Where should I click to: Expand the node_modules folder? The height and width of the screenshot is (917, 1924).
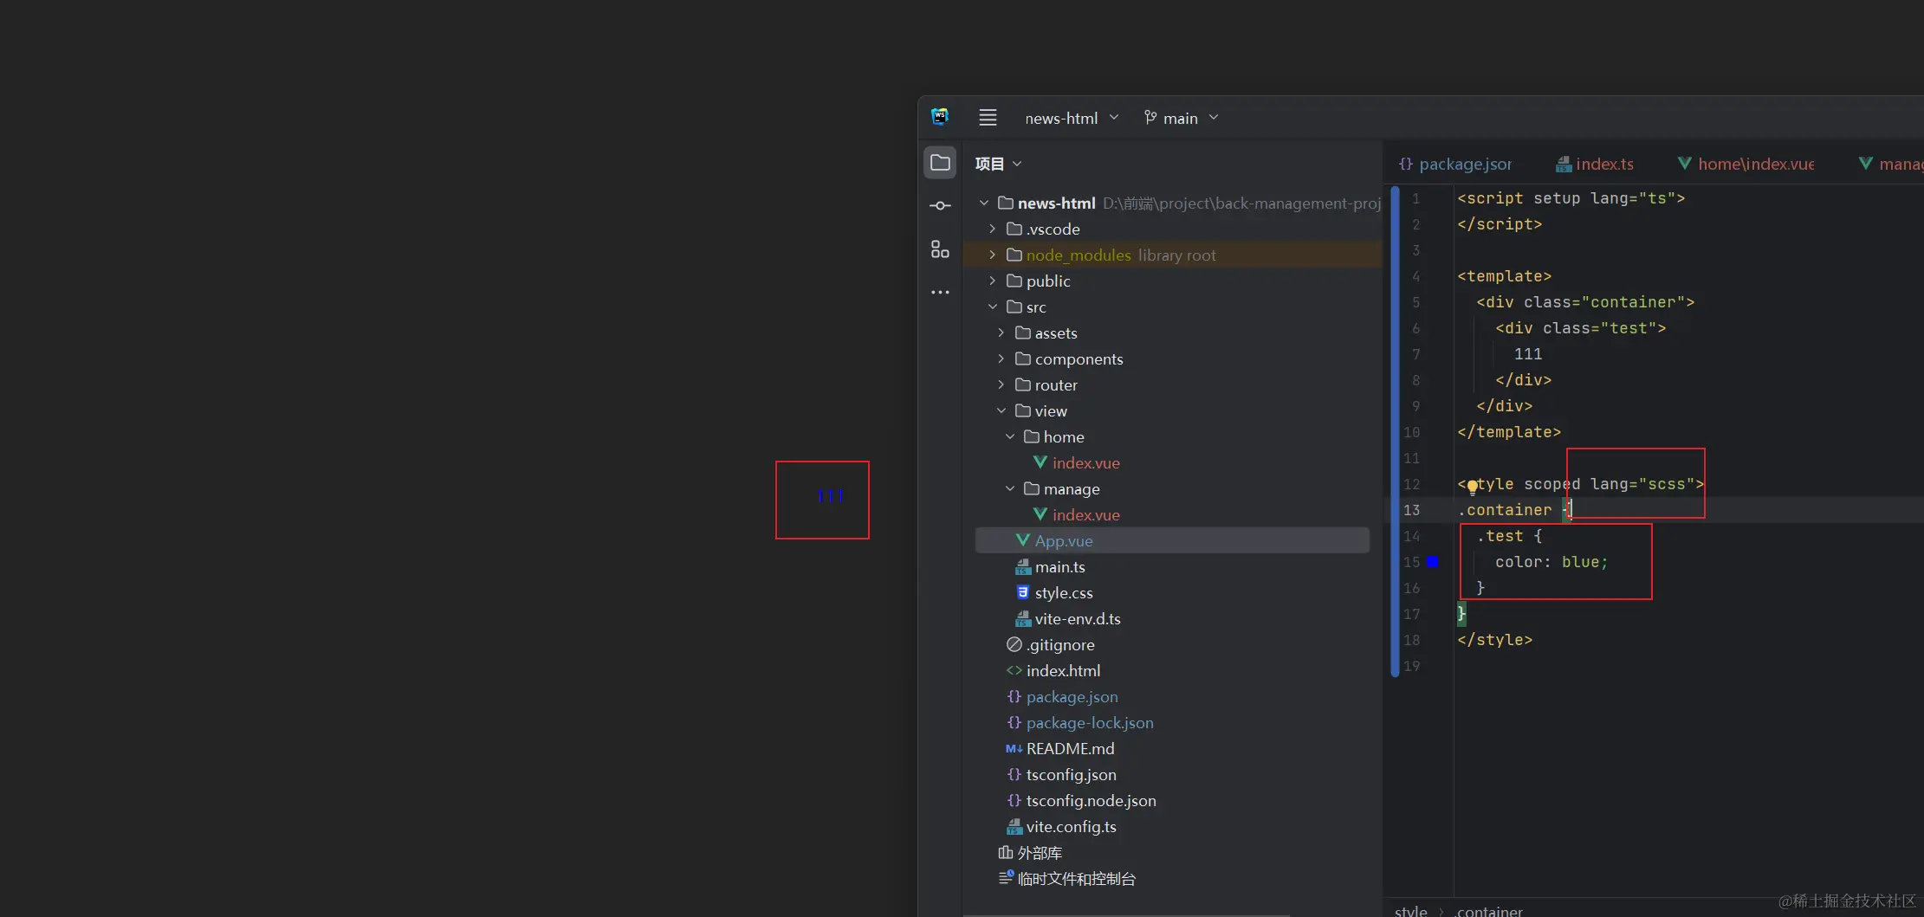pyautogui.click(x=992, y=255)
